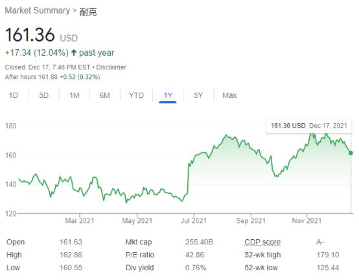Viewport: 359px width, 280px height.
Task: Click the green up arrow icon
Action: [x=73, y=52]
